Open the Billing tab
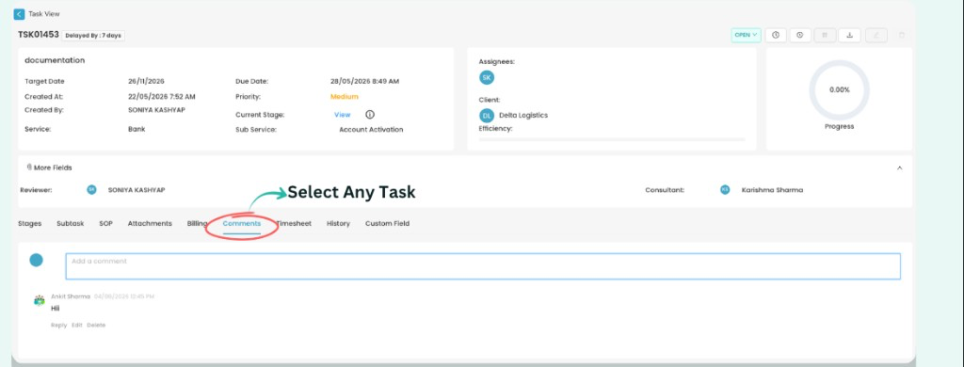The width and height of the screenshot is (964, 367). pos(197,224)
